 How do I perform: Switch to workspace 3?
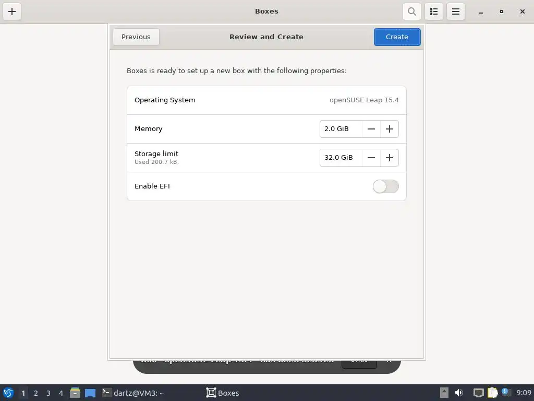coord(48,393)
